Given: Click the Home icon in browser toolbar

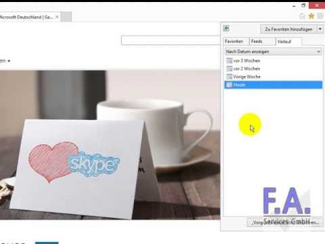Looking at the screenshot, I should tap(302, 16).
